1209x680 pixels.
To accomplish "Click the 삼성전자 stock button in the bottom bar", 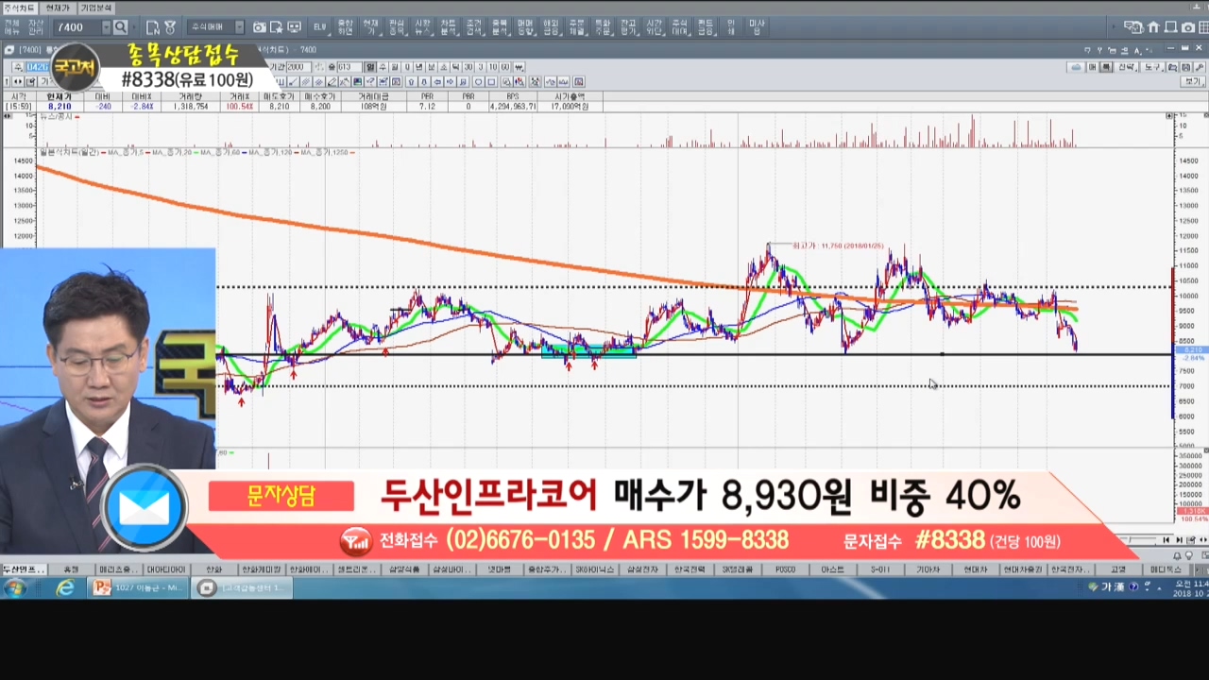I will pos(641,569).
